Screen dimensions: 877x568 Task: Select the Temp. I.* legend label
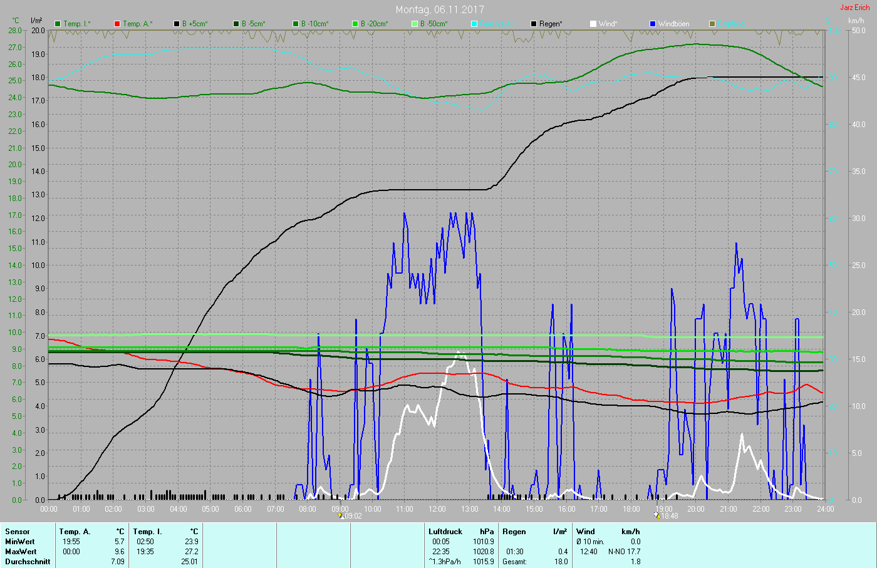tap(77, 24)
